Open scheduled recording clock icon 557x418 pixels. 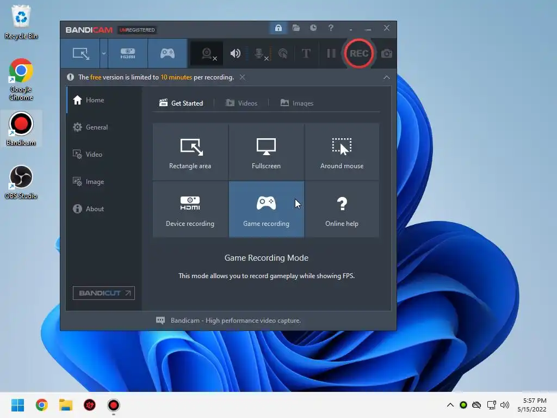tap(313, 28)
